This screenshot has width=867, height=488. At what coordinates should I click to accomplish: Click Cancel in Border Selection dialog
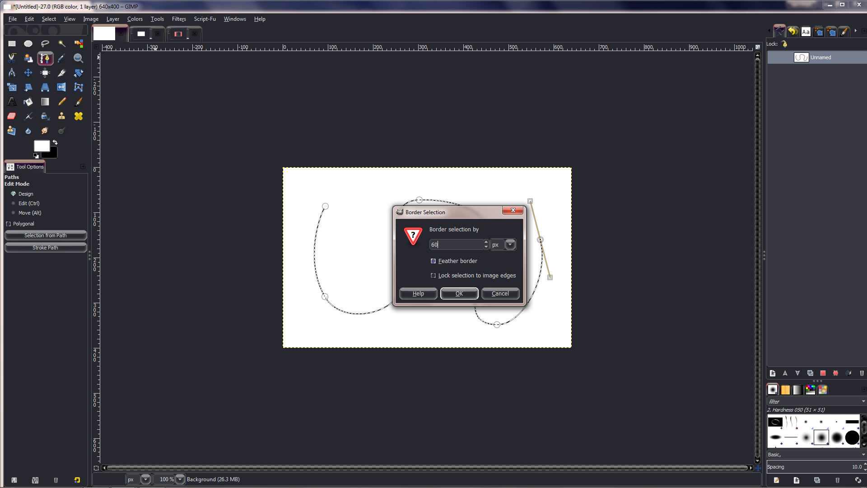500,294
